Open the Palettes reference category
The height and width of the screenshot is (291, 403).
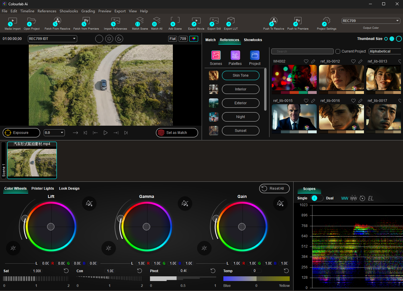pyautogui.click(x=235, y=55)
